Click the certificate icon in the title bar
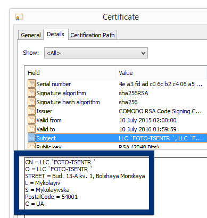Viewport: 207px width, 218px height. click(x=19, y=18)
